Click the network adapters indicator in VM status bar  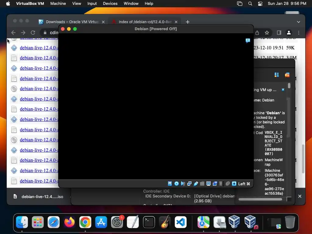(189, 184)
